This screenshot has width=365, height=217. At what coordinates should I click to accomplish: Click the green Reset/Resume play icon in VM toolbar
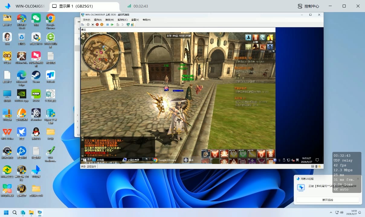tap(112, 24)
